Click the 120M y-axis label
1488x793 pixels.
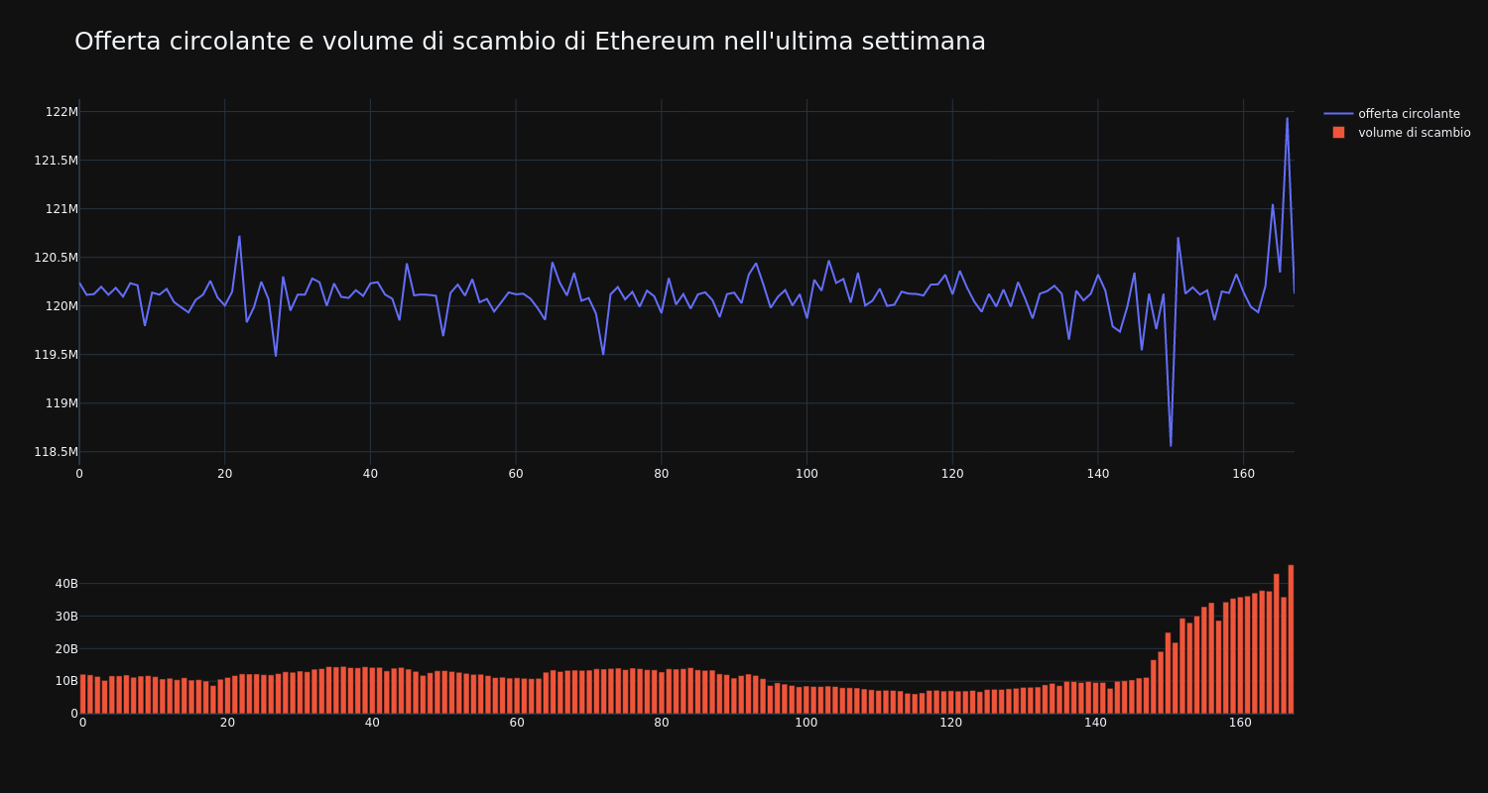coord(62,306)
